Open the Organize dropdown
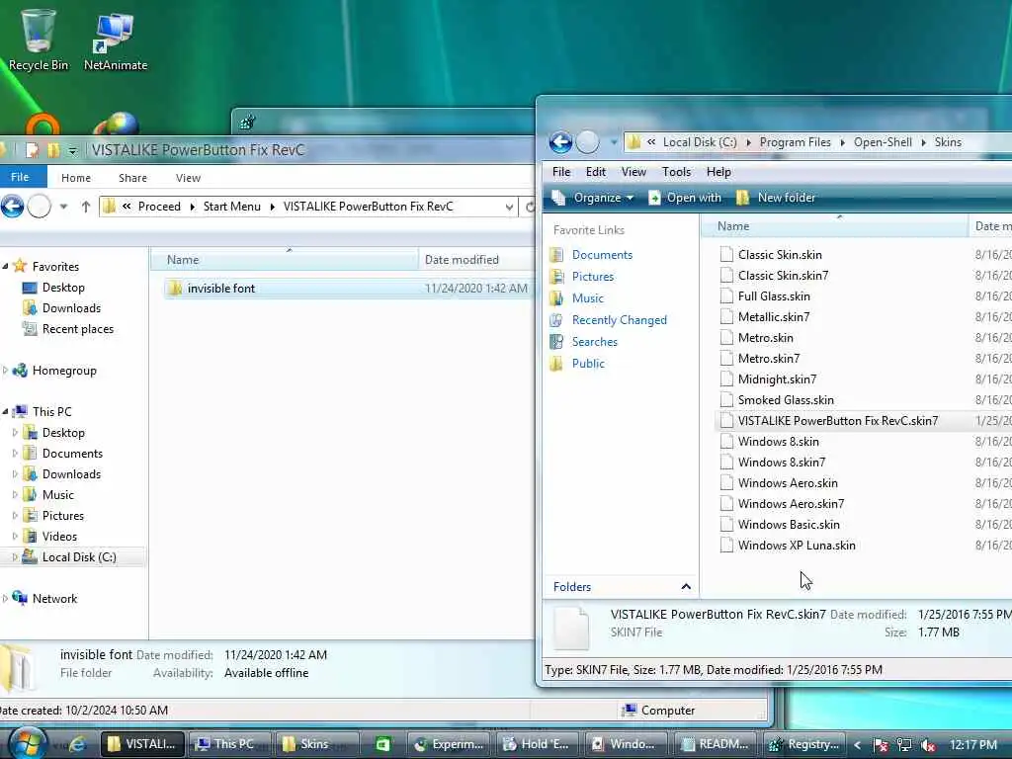 [x=593, y=198]
